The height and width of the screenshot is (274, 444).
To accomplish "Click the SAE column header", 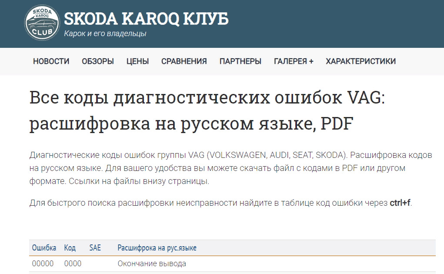I will tap(95, 247).
